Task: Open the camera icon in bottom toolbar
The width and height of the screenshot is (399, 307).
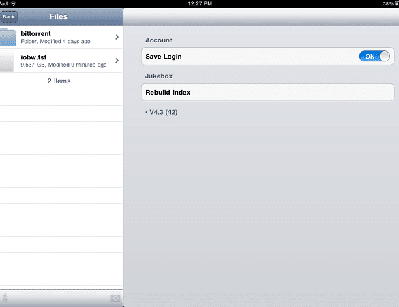Action: point(115,298)
